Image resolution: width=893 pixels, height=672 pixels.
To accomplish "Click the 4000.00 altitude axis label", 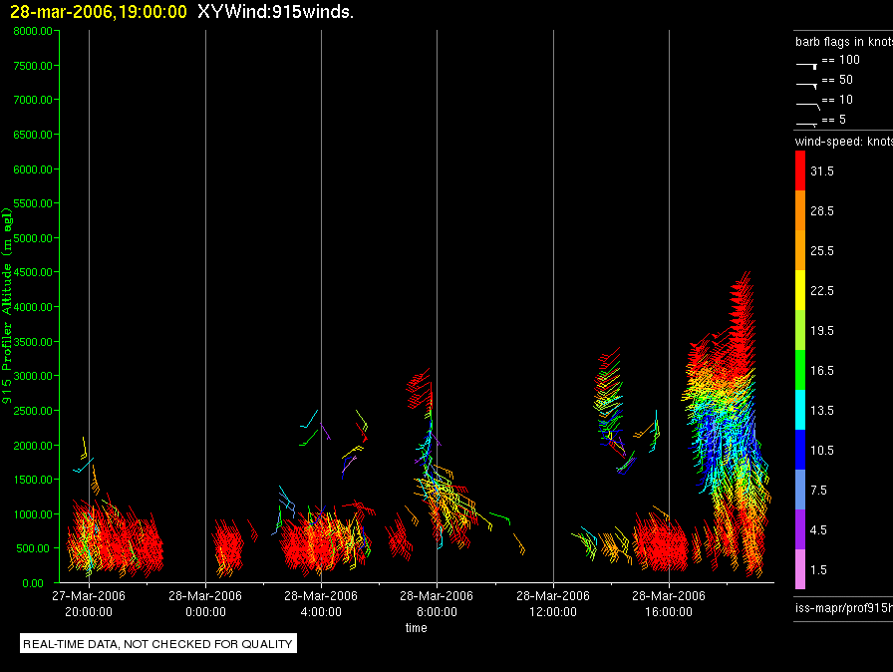I will click(33, 307).
